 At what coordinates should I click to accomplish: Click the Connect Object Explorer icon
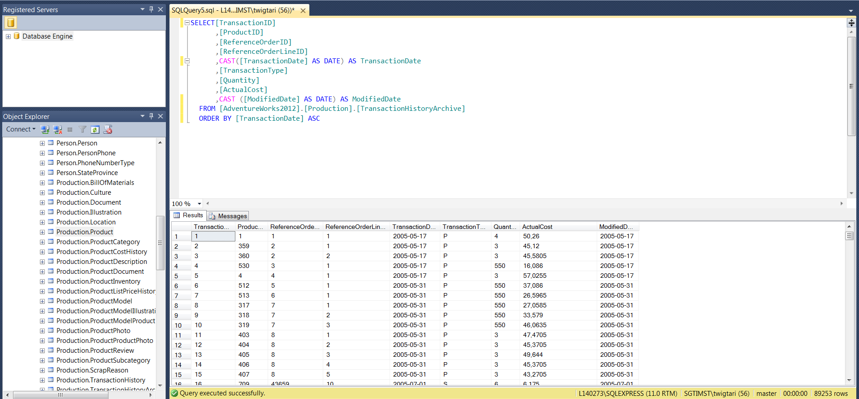(45, 130)
